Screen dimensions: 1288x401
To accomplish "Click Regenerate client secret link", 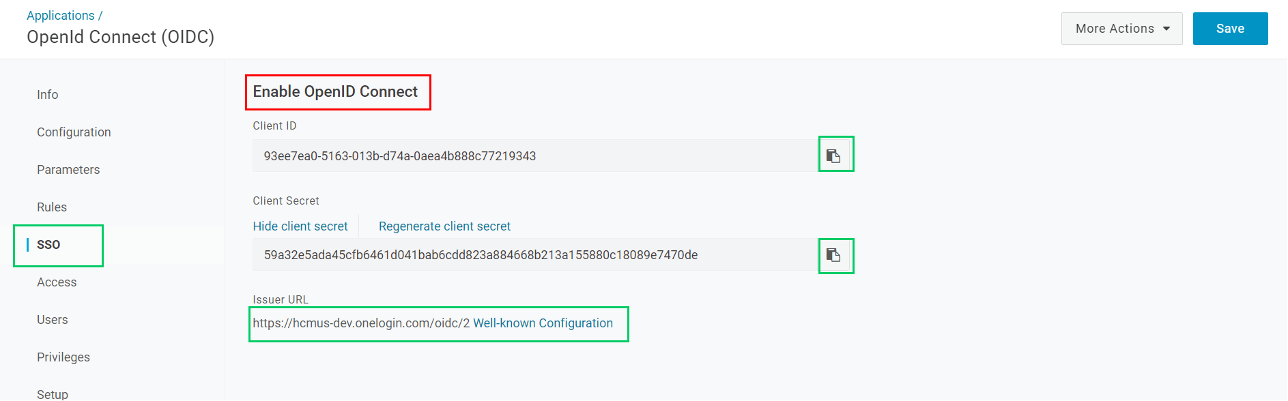I will tap(444, 226).
